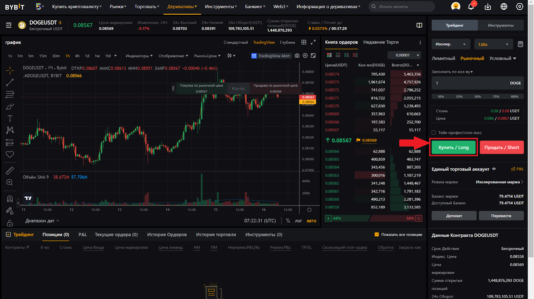Viewport: 534px width, 299px height.
Task: Open the Derivatives menu
Action: (182, 7)
